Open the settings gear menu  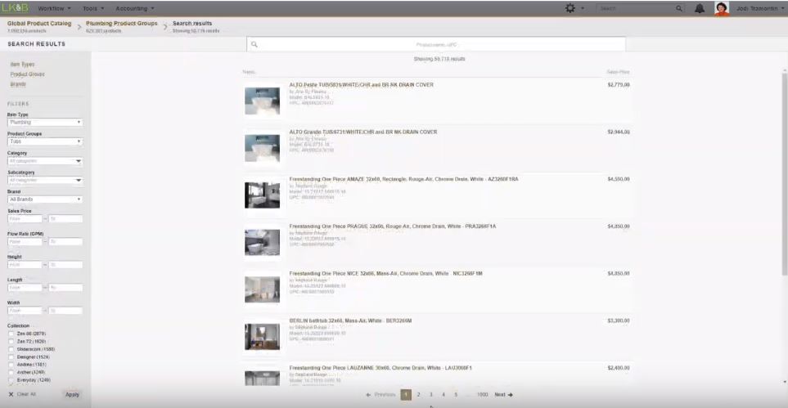570,8
